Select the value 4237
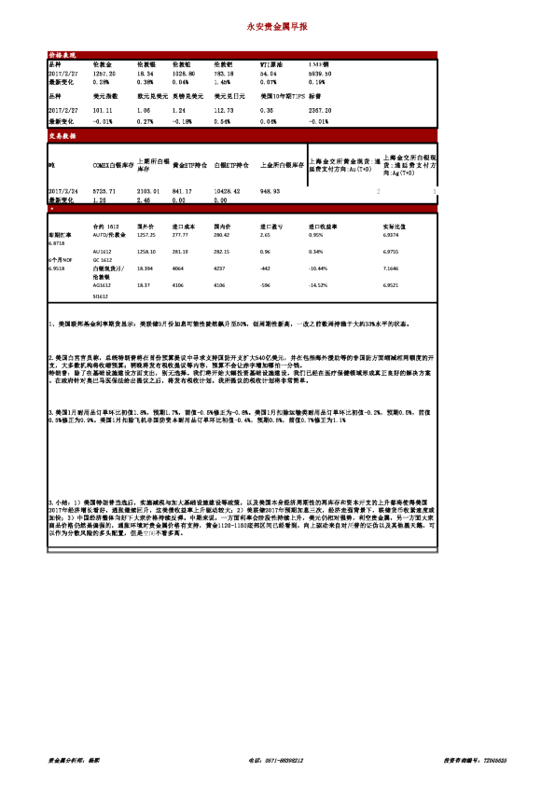The width and height of the screenshot is (555, 785). click(x=219, y=269)
